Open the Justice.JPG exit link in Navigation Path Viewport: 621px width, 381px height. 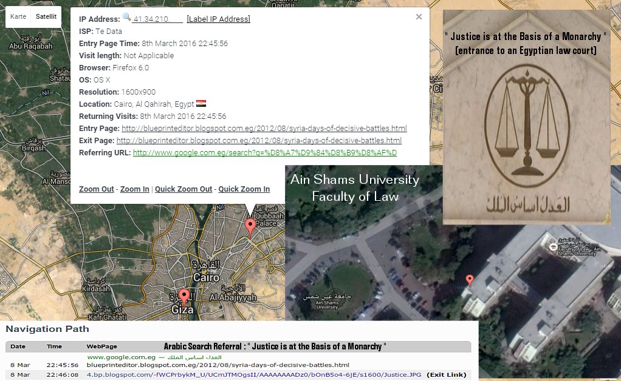(x=254, y=375)
